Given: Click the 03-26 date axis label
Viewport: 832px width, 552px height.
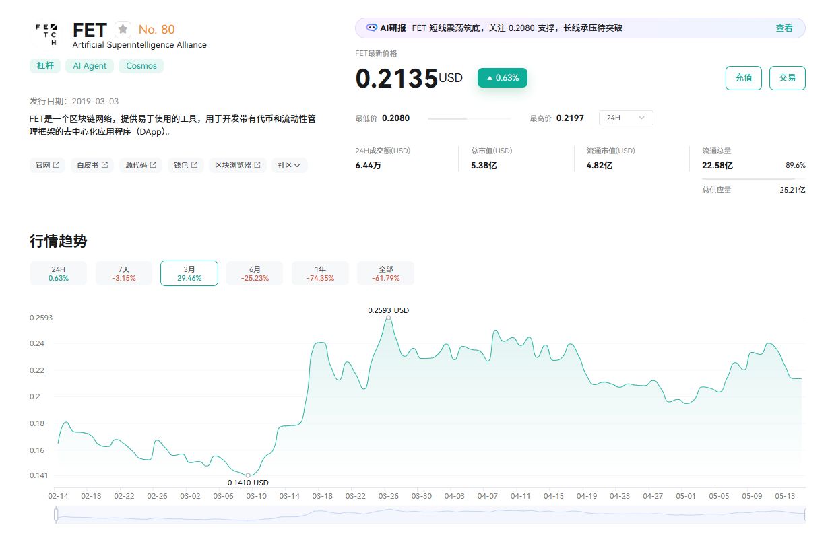Looking at the screenshot, I should click(388, 496).
